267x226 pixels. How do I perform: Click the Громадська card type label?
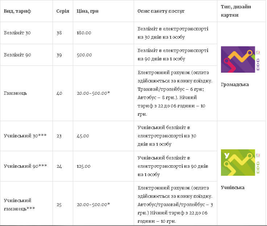click(235, 85)
